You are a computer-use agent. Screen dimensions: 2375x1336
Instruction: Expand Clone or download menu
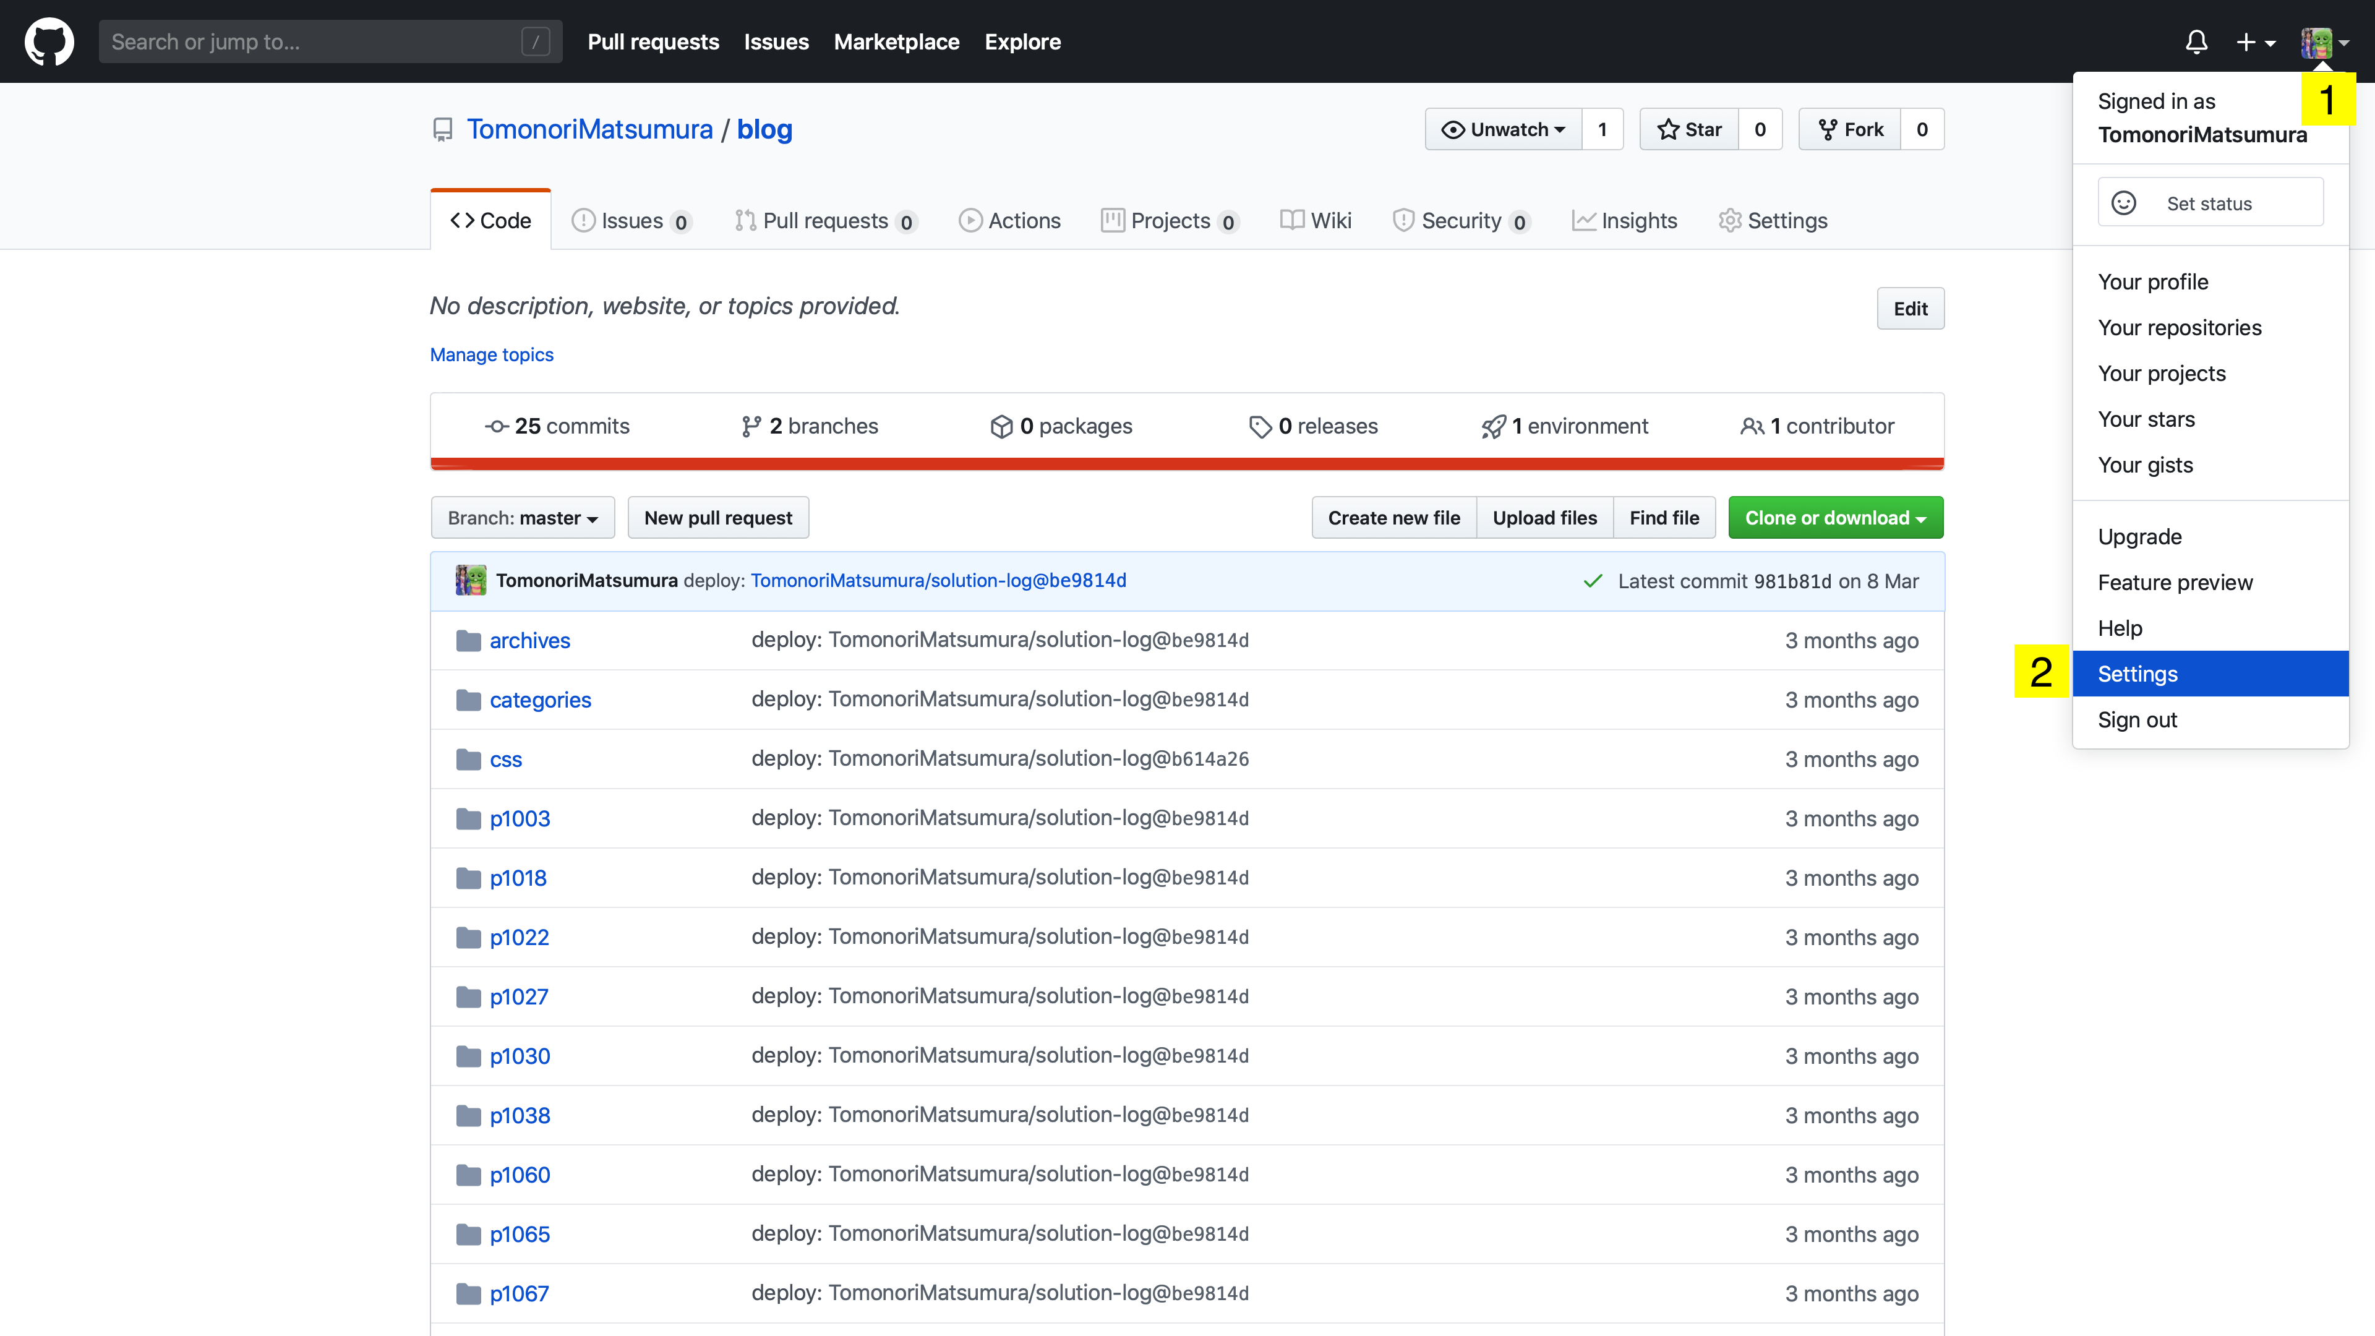click(1834, 517)
